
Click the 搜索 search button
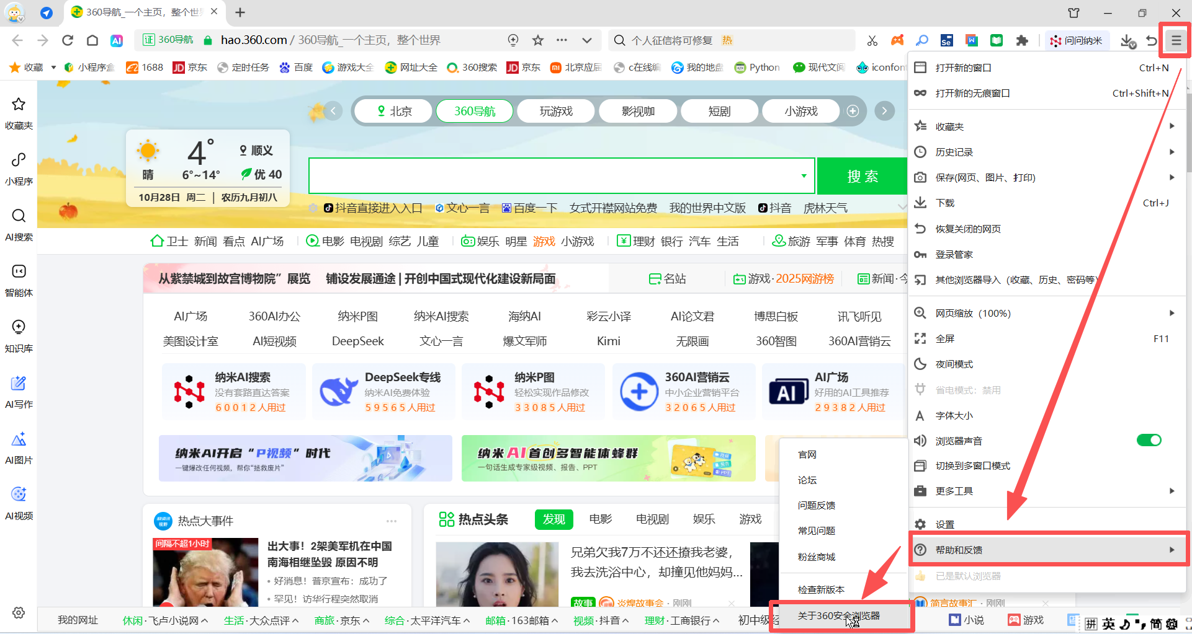point(862,176)
